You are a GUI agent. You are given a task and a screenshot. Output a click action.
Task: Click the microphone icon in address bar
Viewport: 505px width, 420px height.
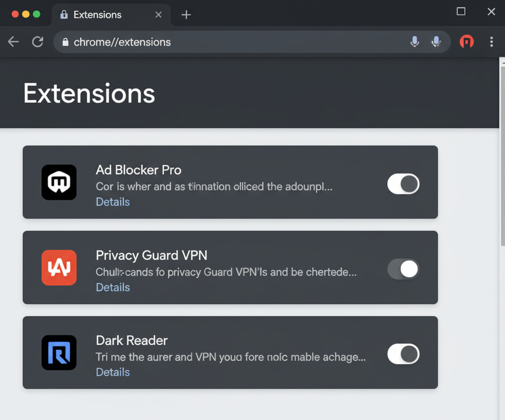415,42
